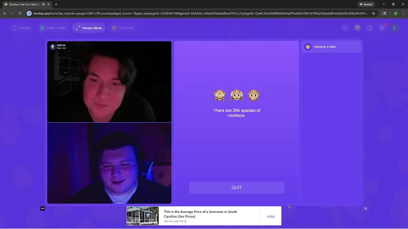Click the bottom self video feed
408x229 pixels.
point(109,163)
